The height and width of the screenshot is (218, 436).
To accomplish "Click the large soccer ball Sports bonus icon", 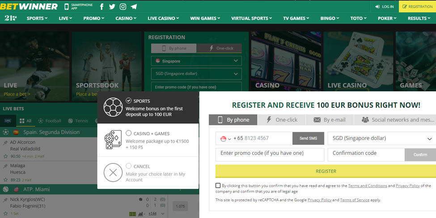I will [113, 107].
